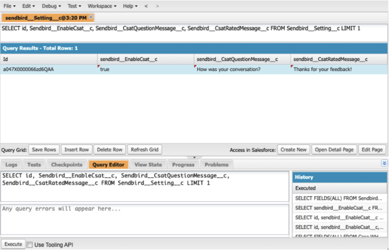Switch to the Logs tab
Image resolution: width=389 pixels, height=250 pixels.
[x=11, y=165]
